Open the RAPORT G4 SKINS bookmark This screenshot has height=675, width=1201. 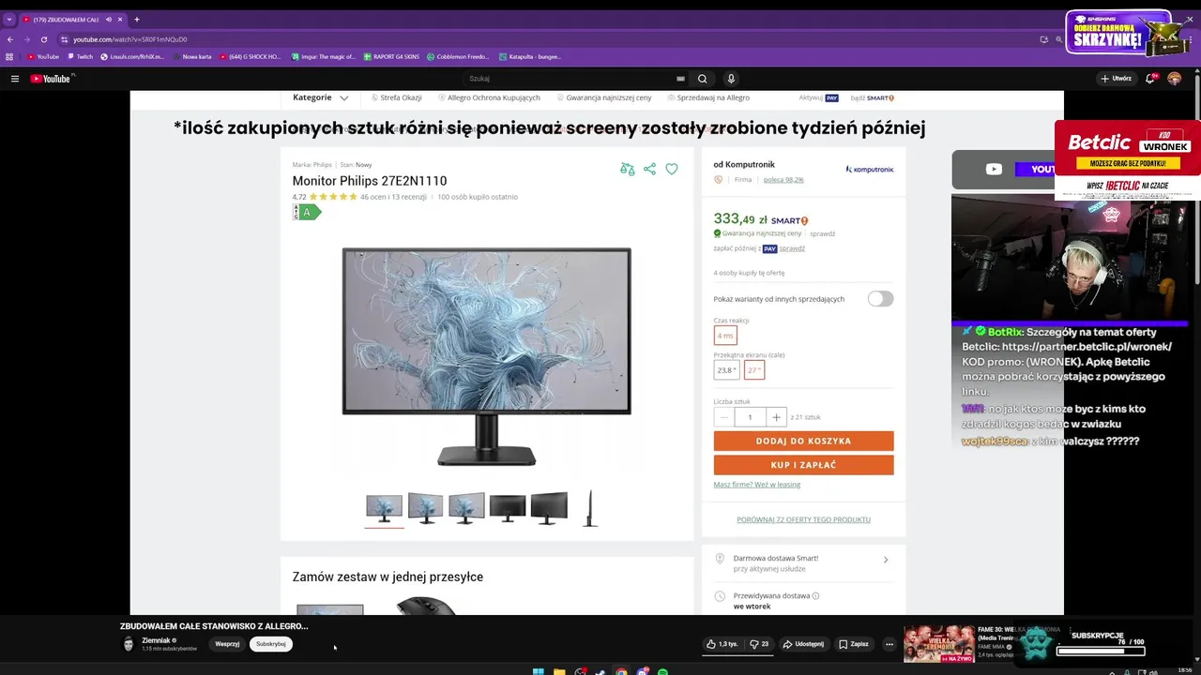[x=391, y=56]
